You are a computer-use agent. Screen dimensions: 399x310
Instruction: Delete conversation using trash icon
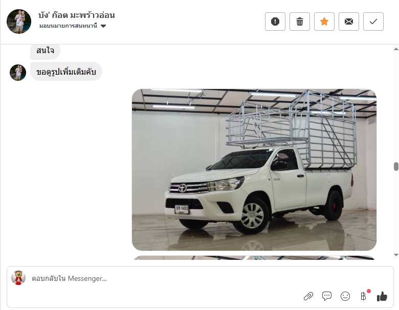point(300,21)
